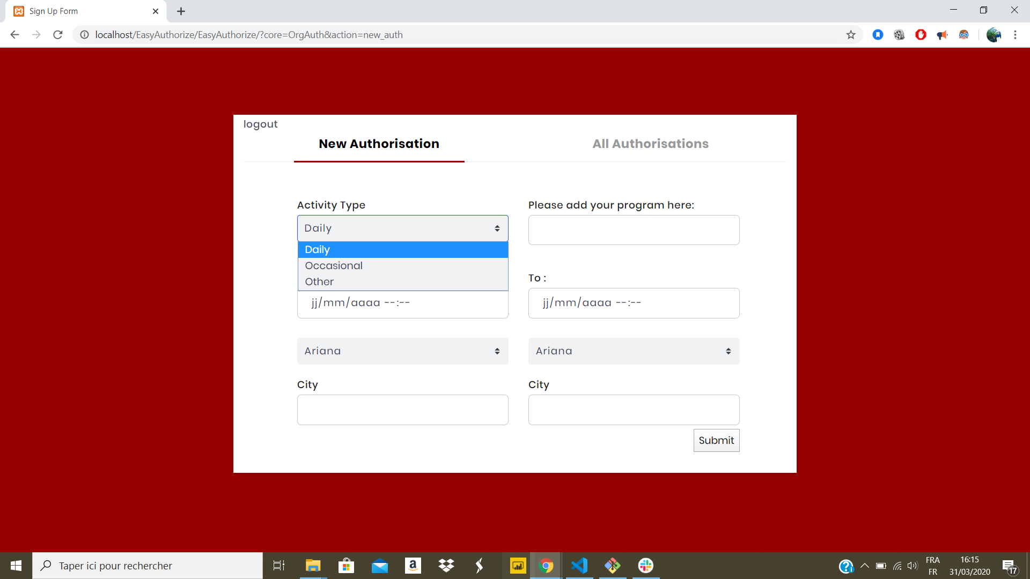Click the logout link
Viewport: 1030px width, 579px height.
pos(260,124)
